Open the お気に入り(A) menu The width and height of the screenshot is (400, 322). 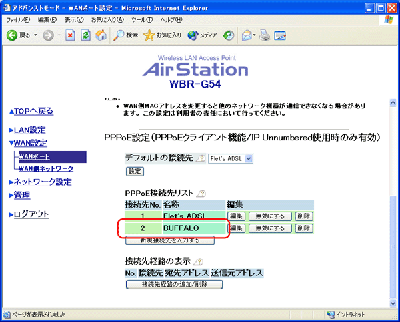pos(107,19)
